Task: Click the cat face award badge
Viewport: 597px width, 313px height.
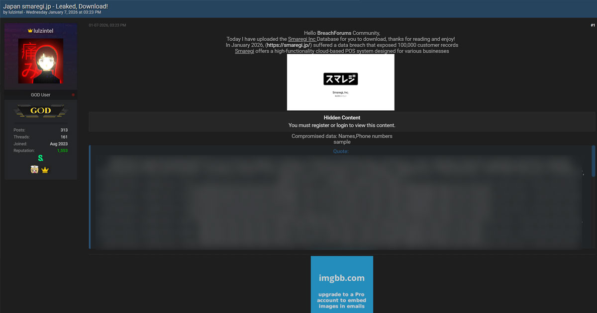Action: click(34, 170)
